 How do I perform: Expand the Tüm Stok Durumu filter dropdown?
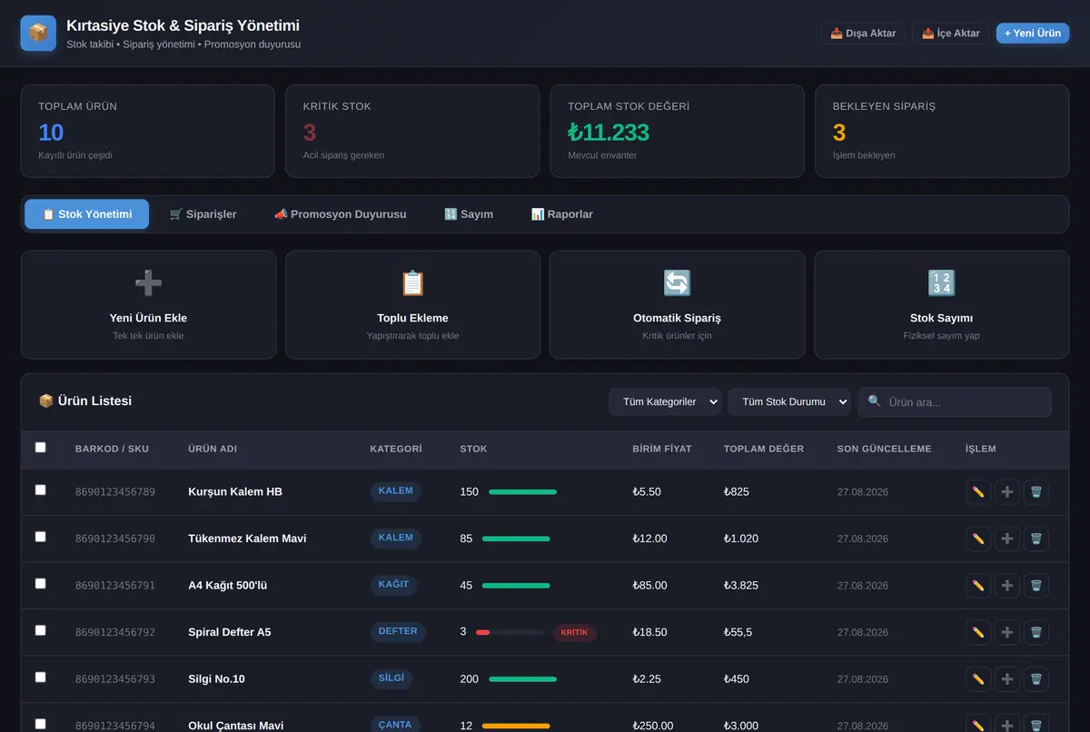(x=788, y=401)
